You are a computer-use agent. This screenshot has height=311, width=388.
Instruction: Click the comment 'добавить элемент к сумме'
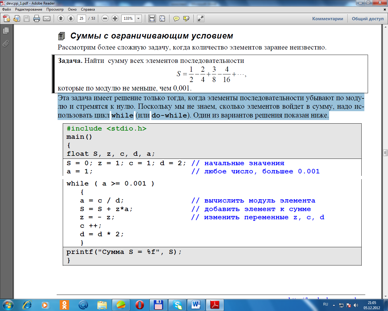pos(258,209)
